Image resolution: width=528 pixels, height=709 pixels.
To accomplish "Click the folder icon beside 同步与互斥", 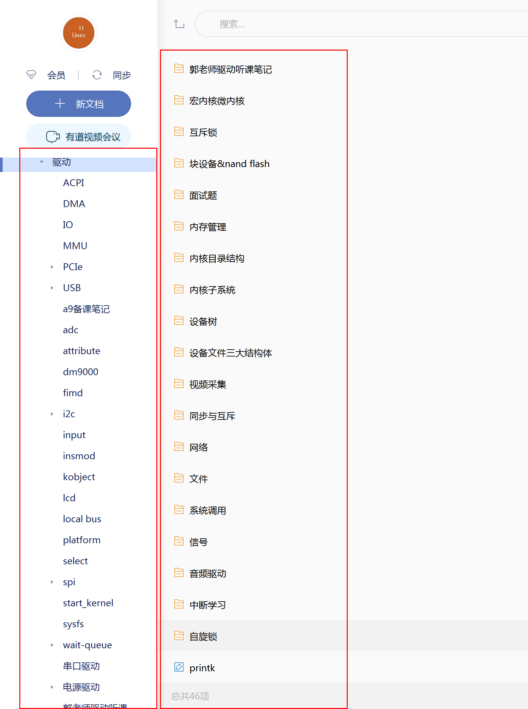I will pos(179,415).
